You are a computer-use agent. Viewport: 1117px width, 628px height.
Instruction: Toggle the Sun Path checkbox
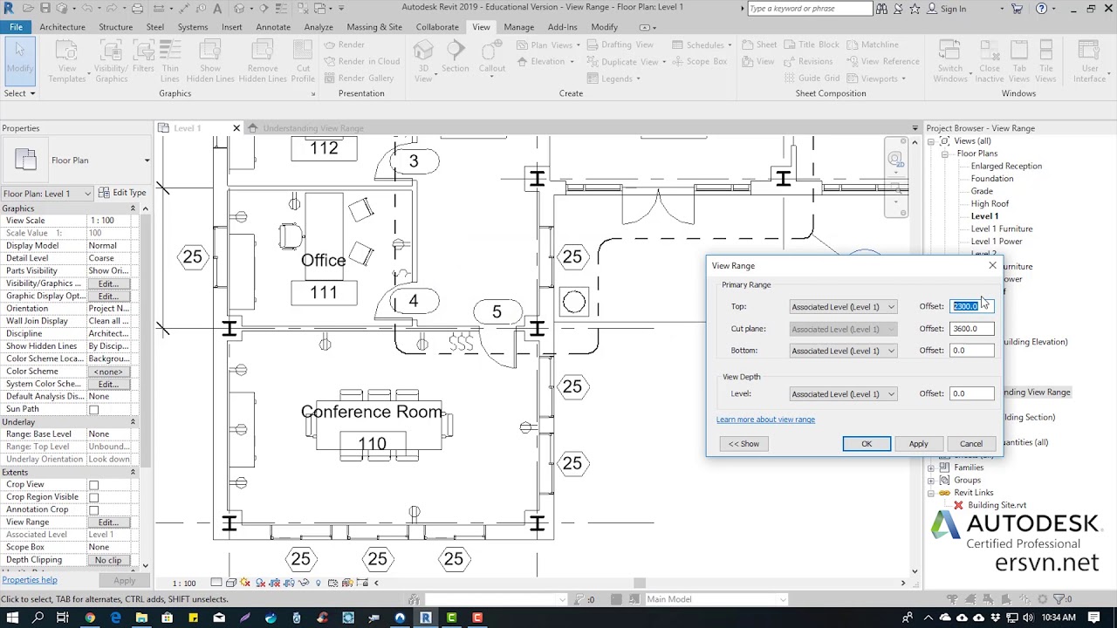pos(93,409)
